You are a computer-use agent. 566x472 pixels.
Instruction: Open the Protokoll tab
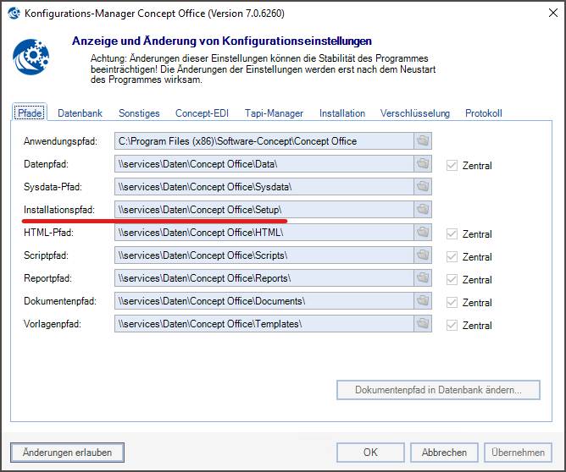pos(483,113)
